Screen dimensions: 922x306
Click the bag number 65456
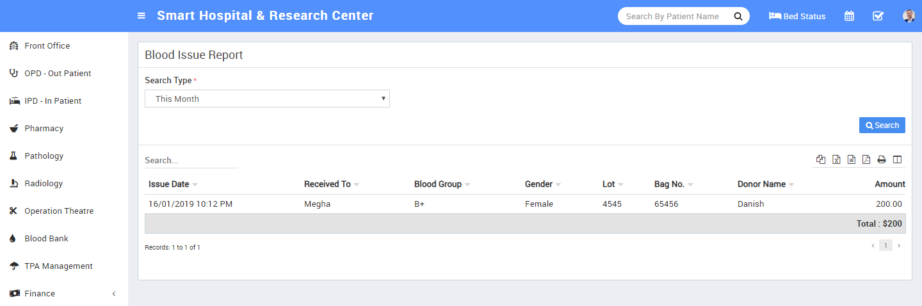coord(667,204)
